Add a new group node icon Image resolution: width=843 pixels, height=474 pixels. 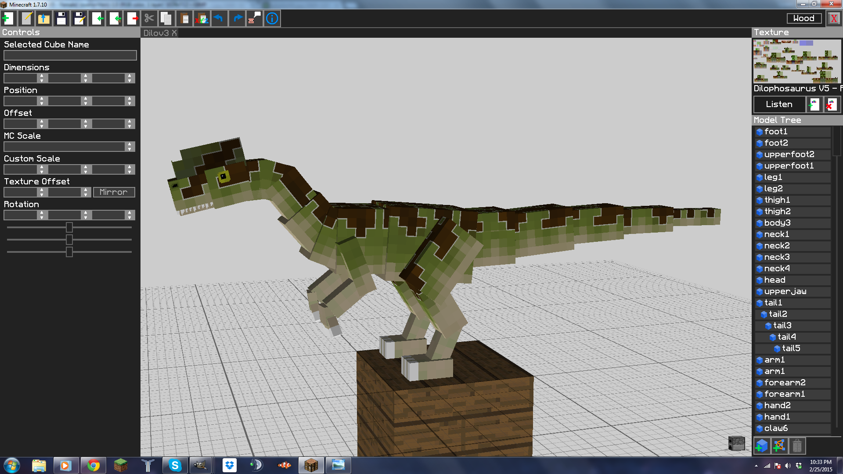(x=779, y=446)
